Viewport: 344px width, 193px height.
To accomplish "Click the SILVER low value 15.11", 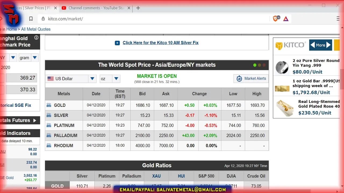I will pos(236,115).
